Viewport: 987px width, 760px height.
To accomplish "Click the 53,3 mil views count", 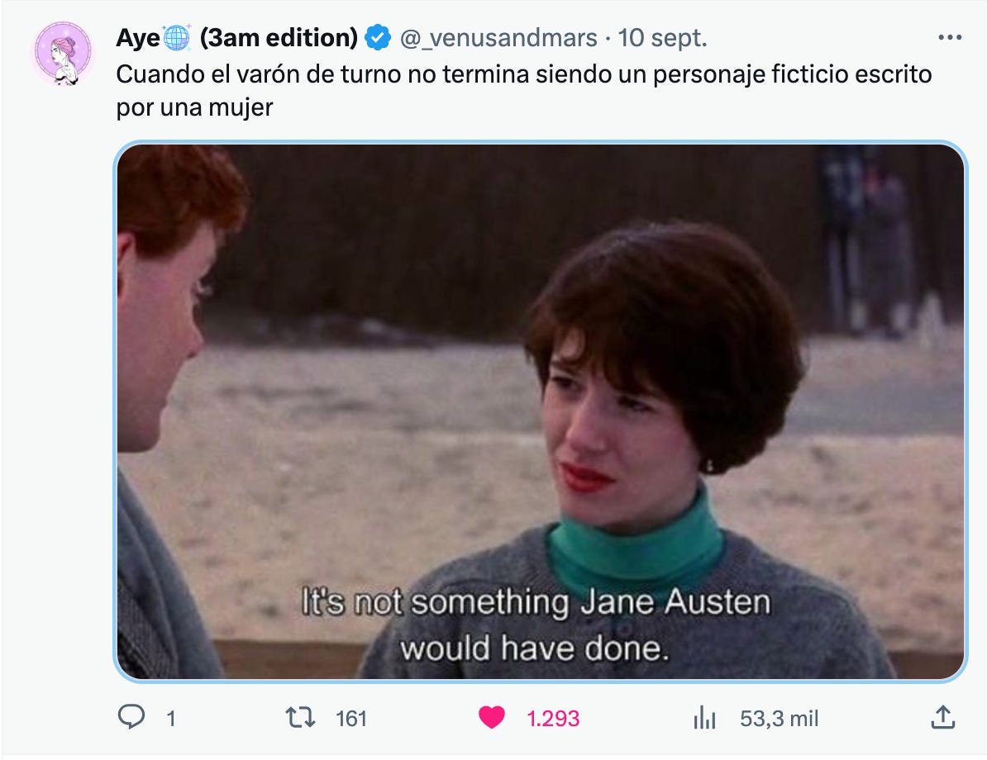I will coord(780,718).
